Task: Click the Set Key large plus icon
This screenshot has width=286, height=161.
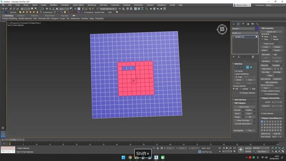Action: 240,150
